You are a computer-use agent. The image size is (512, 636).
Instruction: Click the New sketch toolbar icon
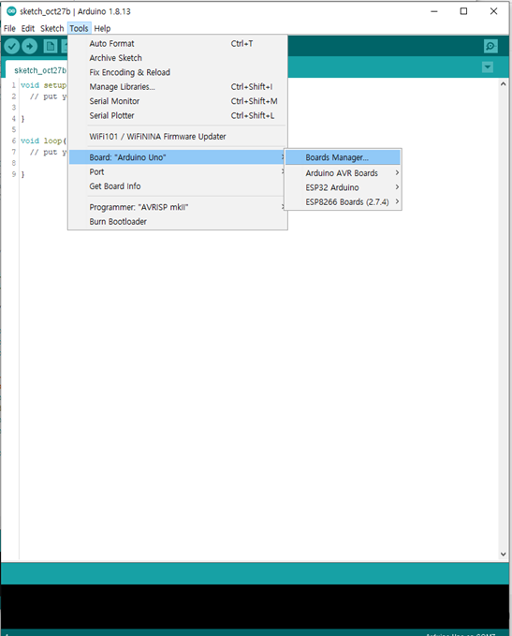[x=51, y=46]
